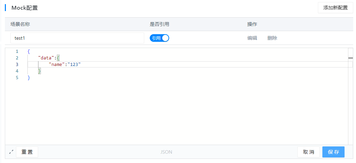
Task: Click the Mock配置 section title
Action: point(25,8)
